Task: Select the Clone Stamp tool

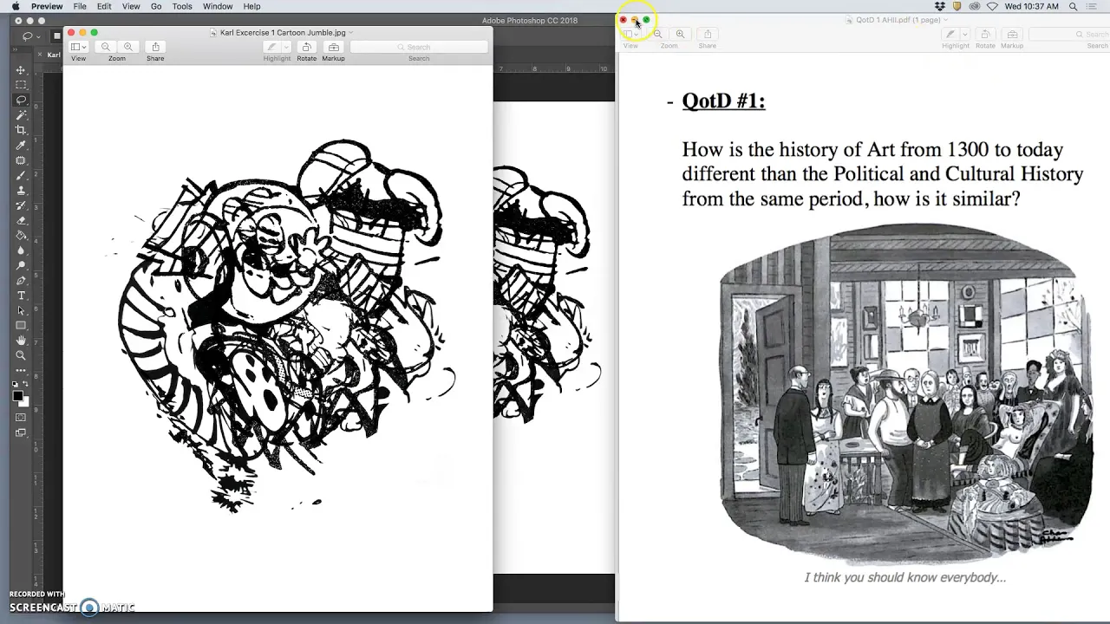Action: tap(21, 190)
